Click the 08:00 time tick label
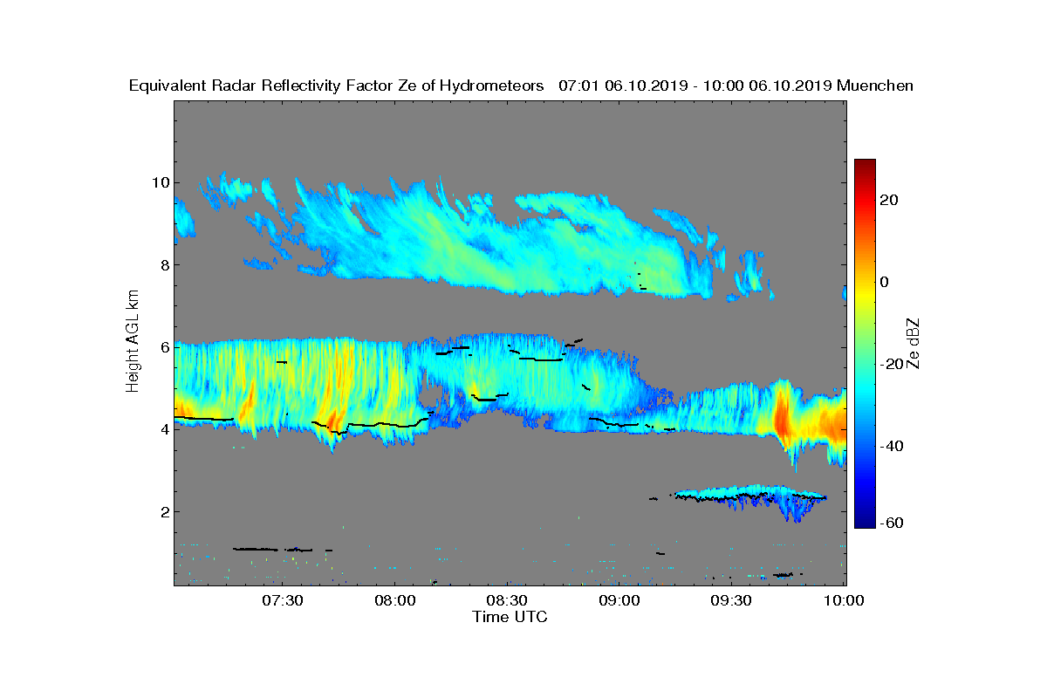Image resolution: width=1047 pixels, height=698 pixels. [x=395, y=600]
